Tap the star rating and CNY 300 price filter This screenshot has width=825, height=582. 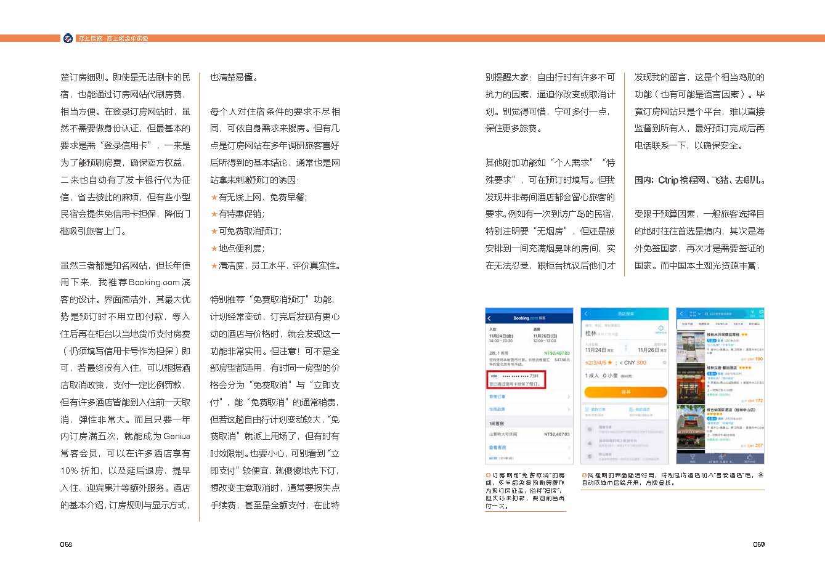tap(616, 363)
